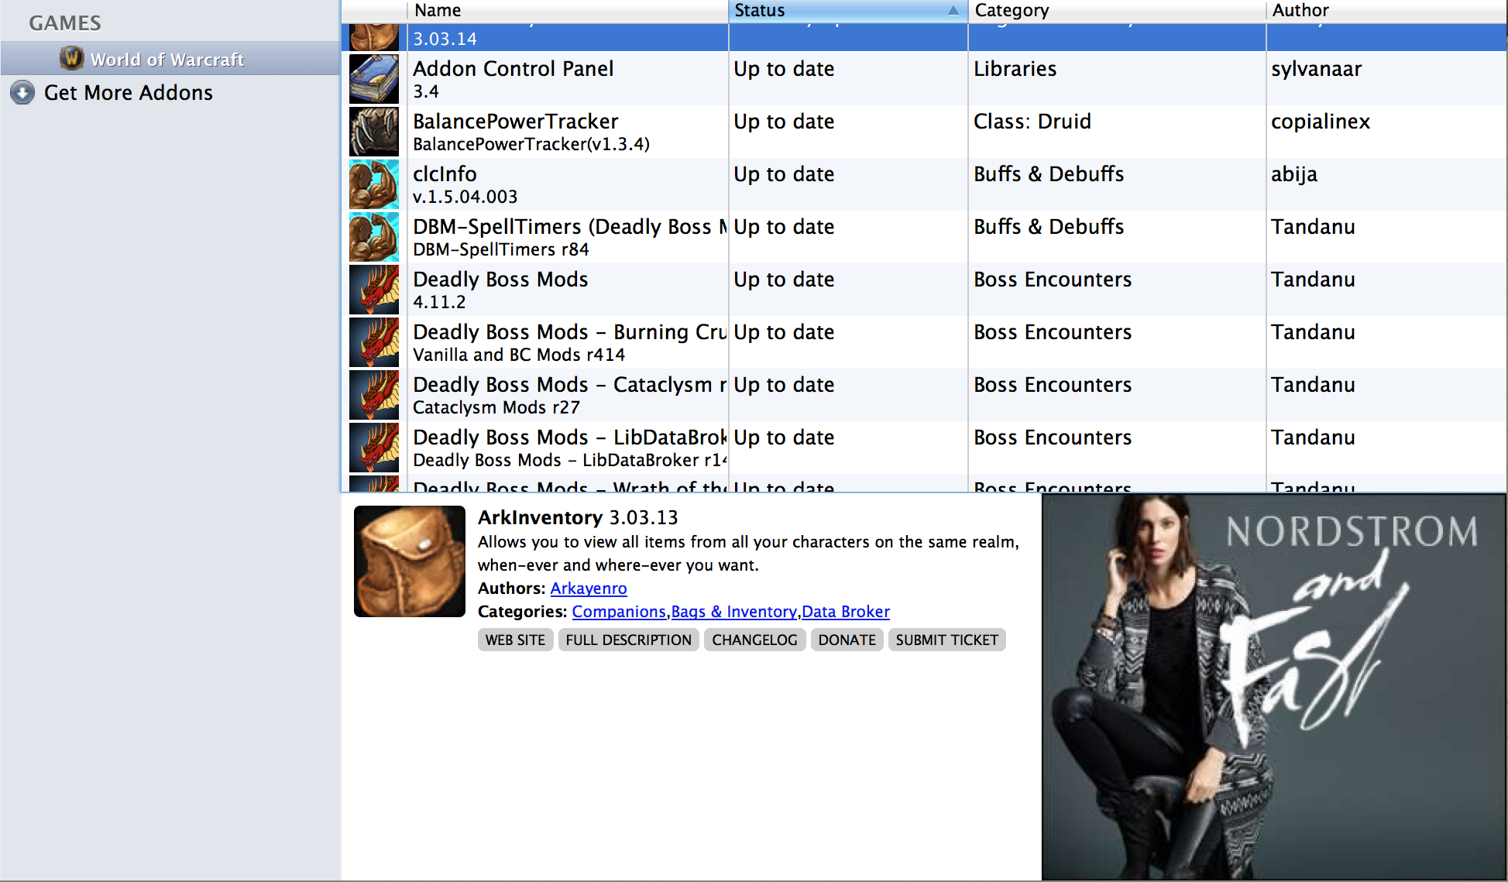The width and height of the screenshot is (1508, 882).
Task: Click the Class: Druid category cell
Action: [x=1032, y=122]
